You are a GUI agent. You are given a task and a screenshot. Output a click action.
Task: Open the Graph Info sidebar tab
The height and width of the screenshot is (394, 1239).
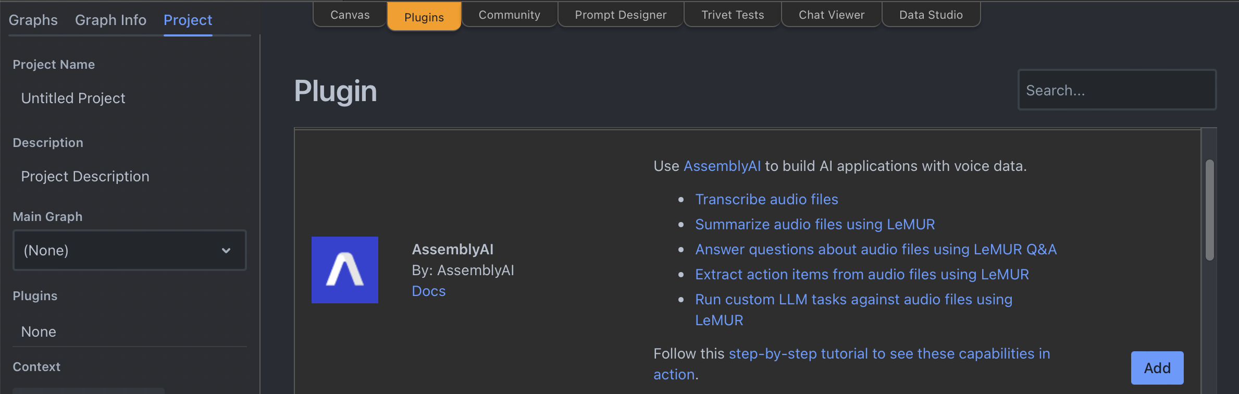tap(110, 20)
